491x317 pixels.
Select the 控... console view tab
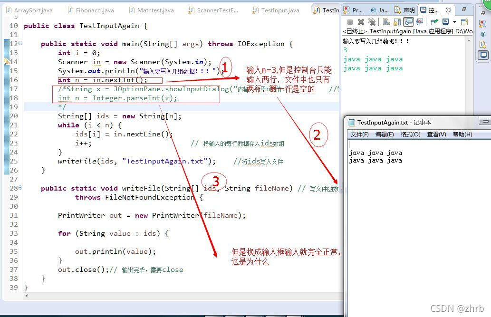point(429,10)
